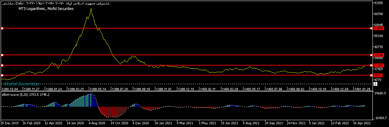The height and width of the screenshot is (127, 389).
Task: Click 1 May 2021 on the time axis
Action: click(x=207, y=123)
